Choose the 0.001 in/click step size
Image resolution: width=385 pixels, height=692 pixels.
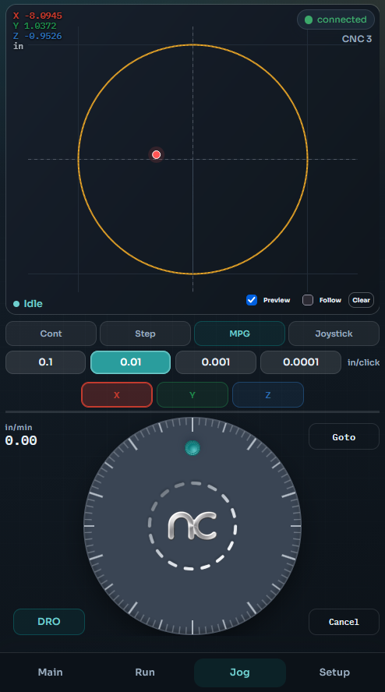(215, 362)
